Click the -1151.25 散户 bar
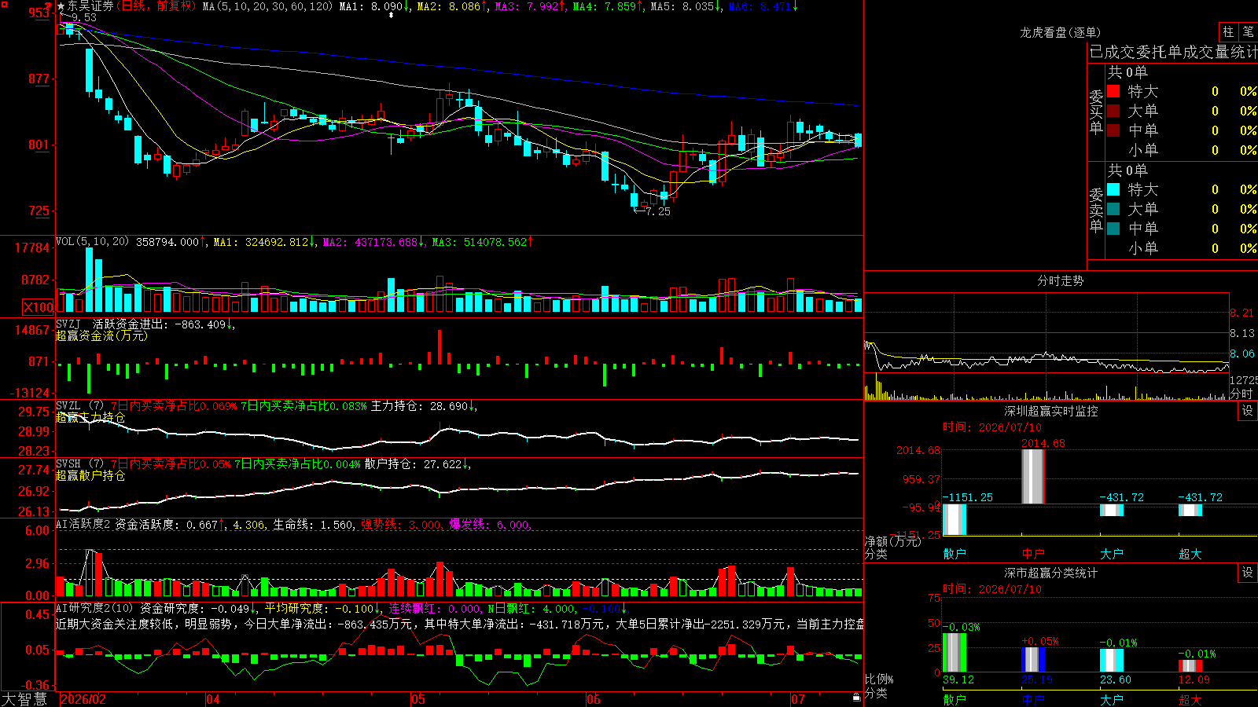Image resolution: width=1258 pixels, height=707 pixels. pyautogui.click(x=955, y=519)
